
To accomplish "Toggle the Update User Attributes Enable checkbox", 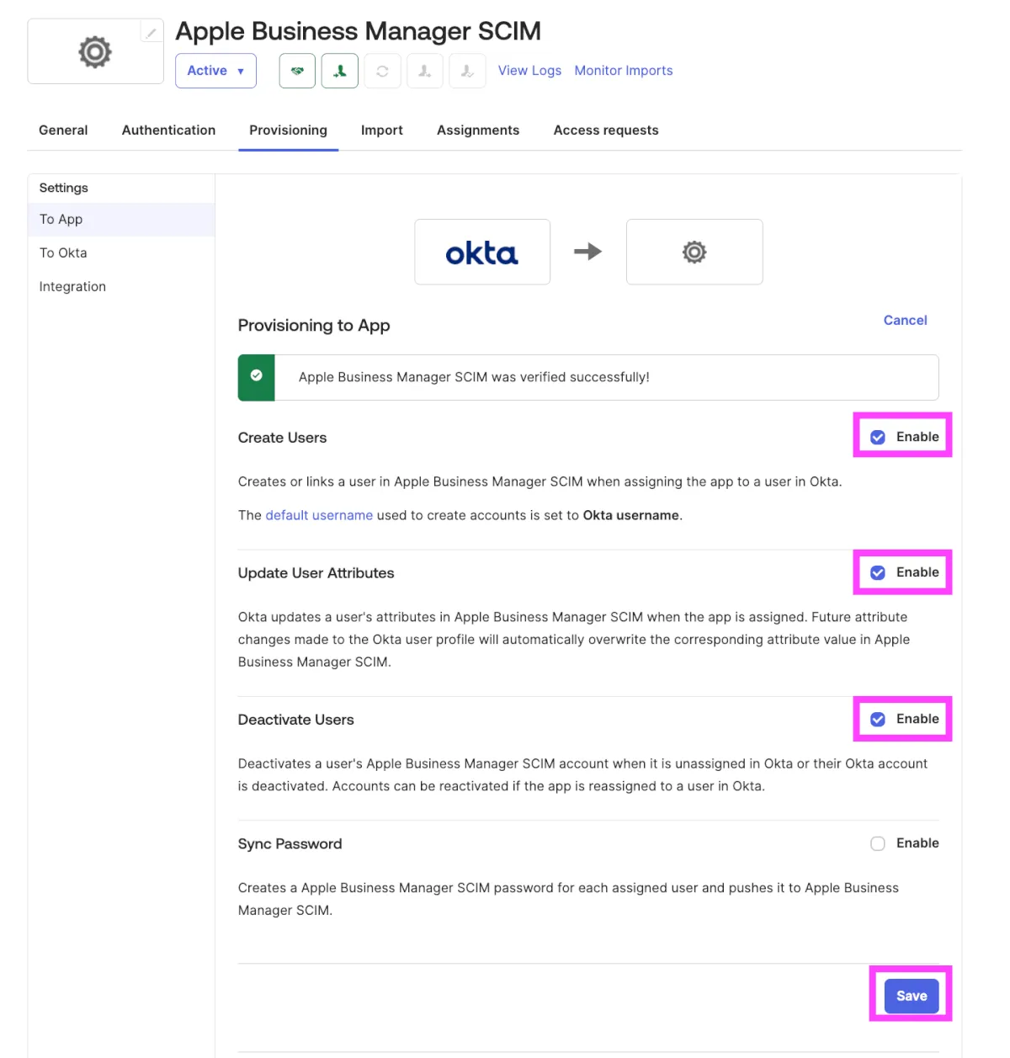I will 878,573.
